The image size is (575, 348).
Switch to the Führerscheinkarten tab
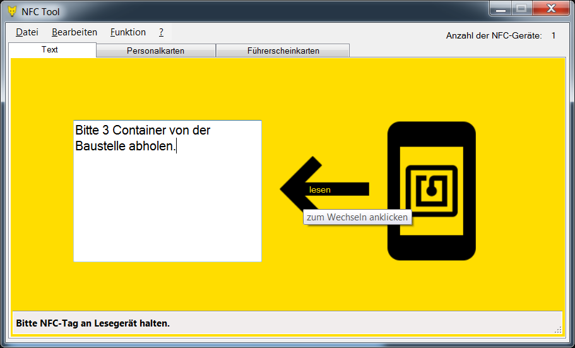(x=283, y=51)
